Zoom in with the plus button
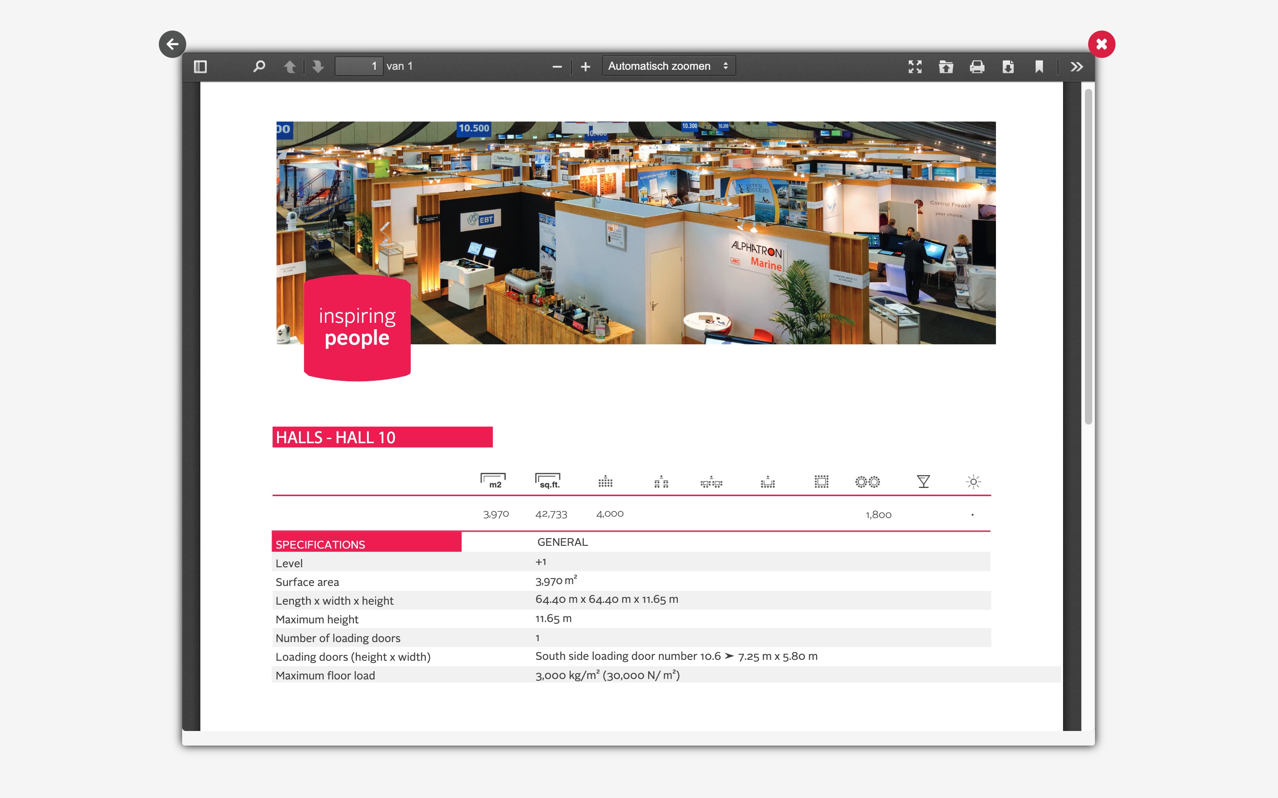1278x798 pixels. point(585,67)
